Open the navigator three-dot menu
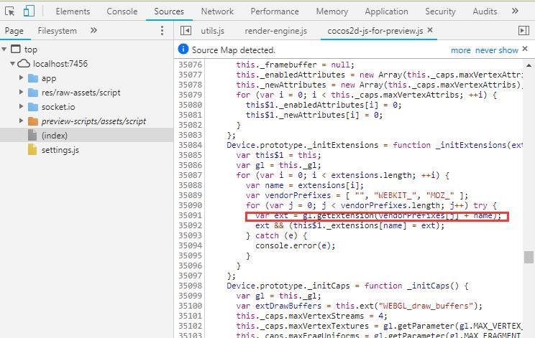 (x=162, y=31)
